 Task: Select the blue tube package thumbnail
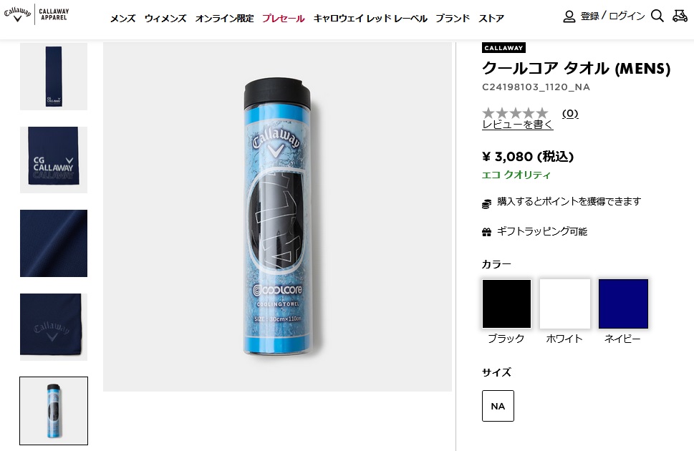54,411
